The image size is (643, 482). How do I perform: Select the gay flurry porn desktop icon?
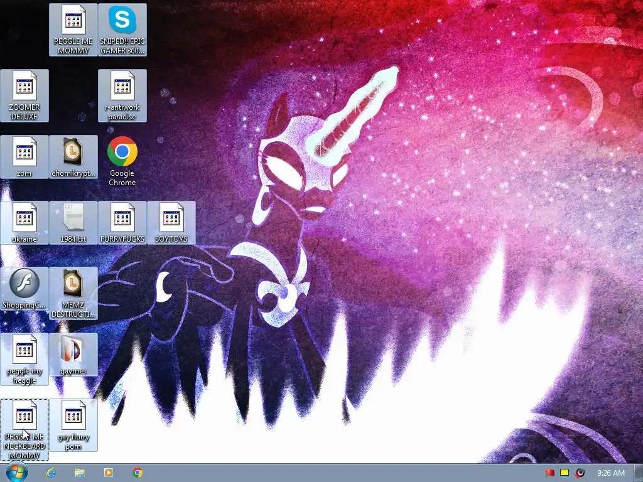point(73,426)
